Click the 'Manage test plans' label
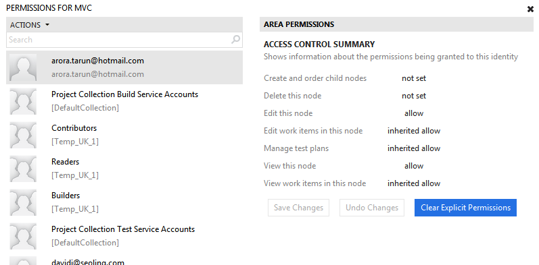The image size is (539, 265). pos(296,148)
